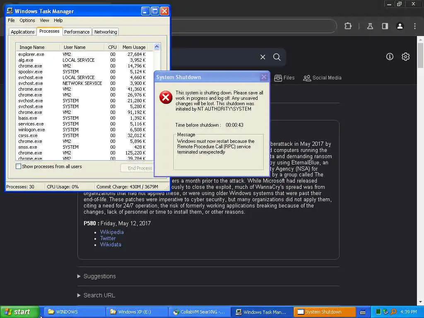Open the Wikipedia link
Screen dimensions: 424x318
112,232
